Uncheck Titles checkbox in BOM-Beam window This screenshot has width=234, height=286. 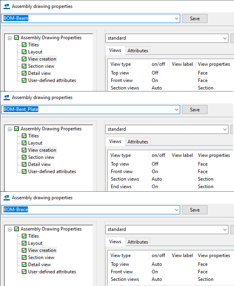pos(24,45)
